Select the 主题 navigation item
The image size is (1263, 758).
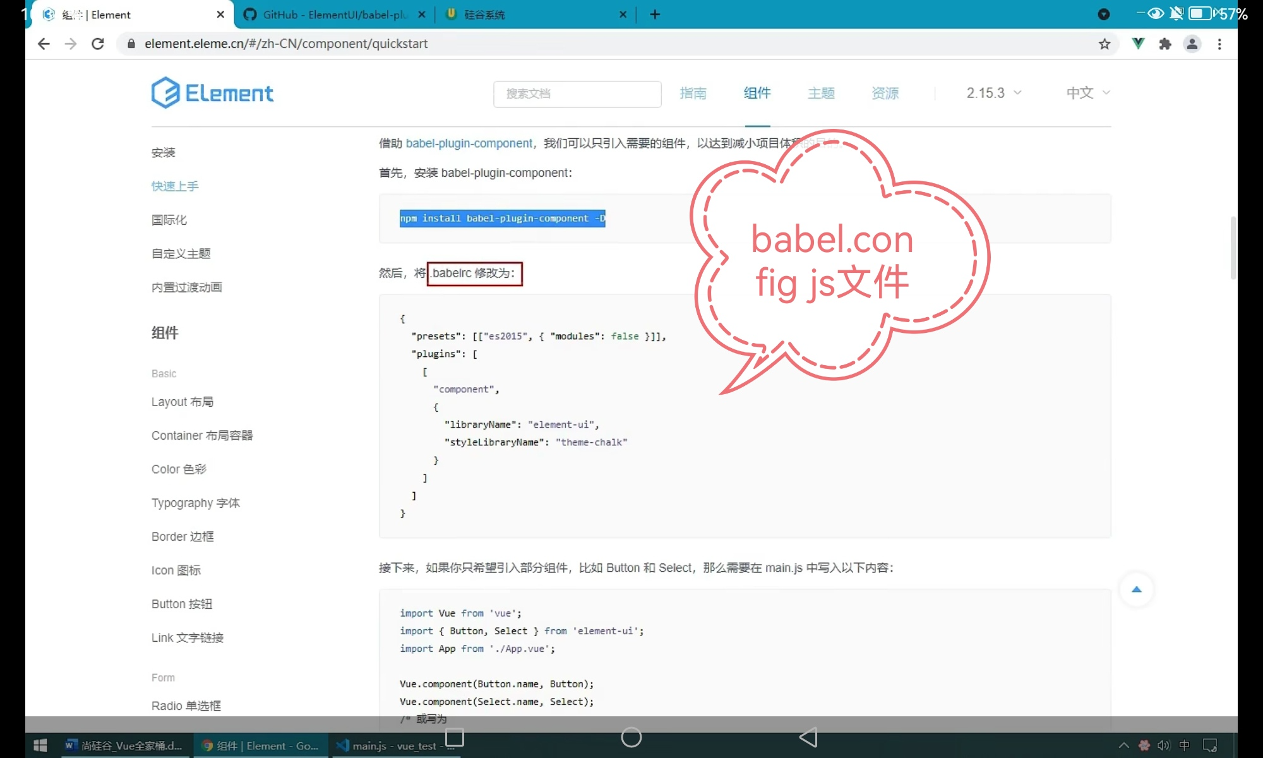click(821, 93)
